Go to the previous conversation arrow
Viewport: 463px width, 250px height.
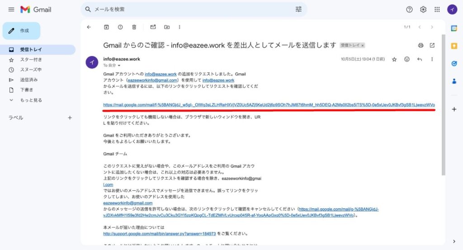[419, 27]
